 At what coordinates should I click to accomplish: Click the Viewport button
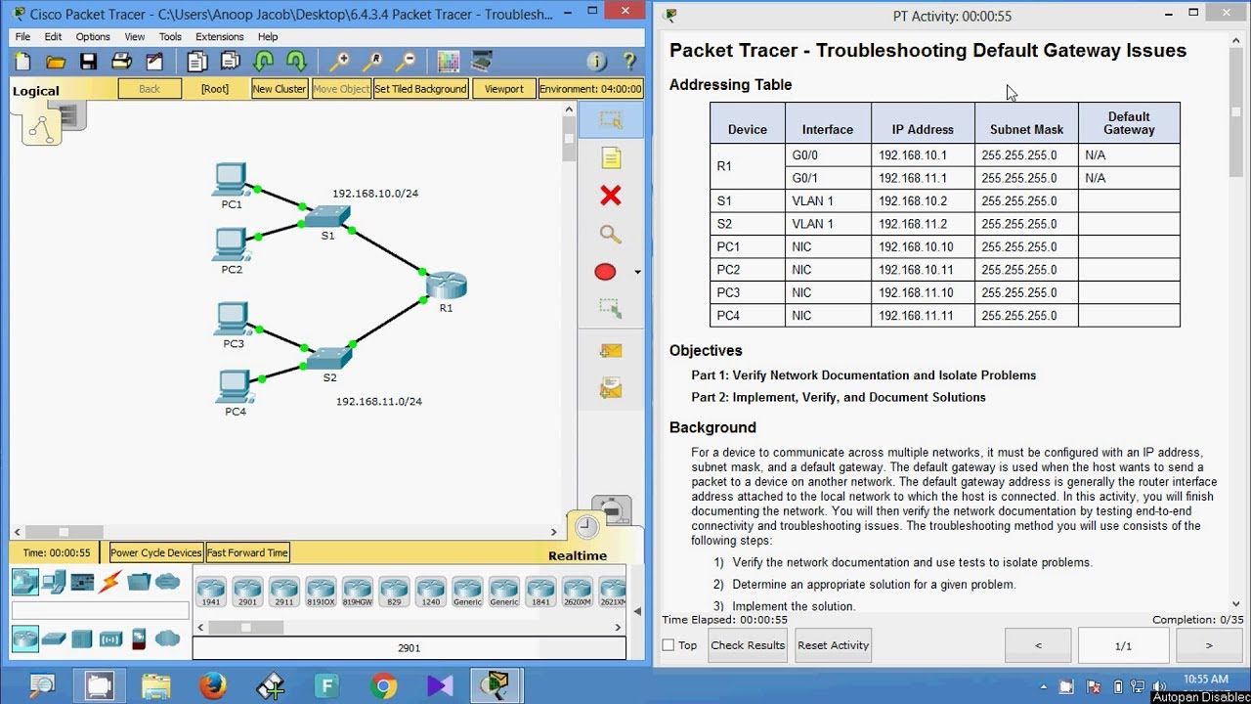click(504, 89)
